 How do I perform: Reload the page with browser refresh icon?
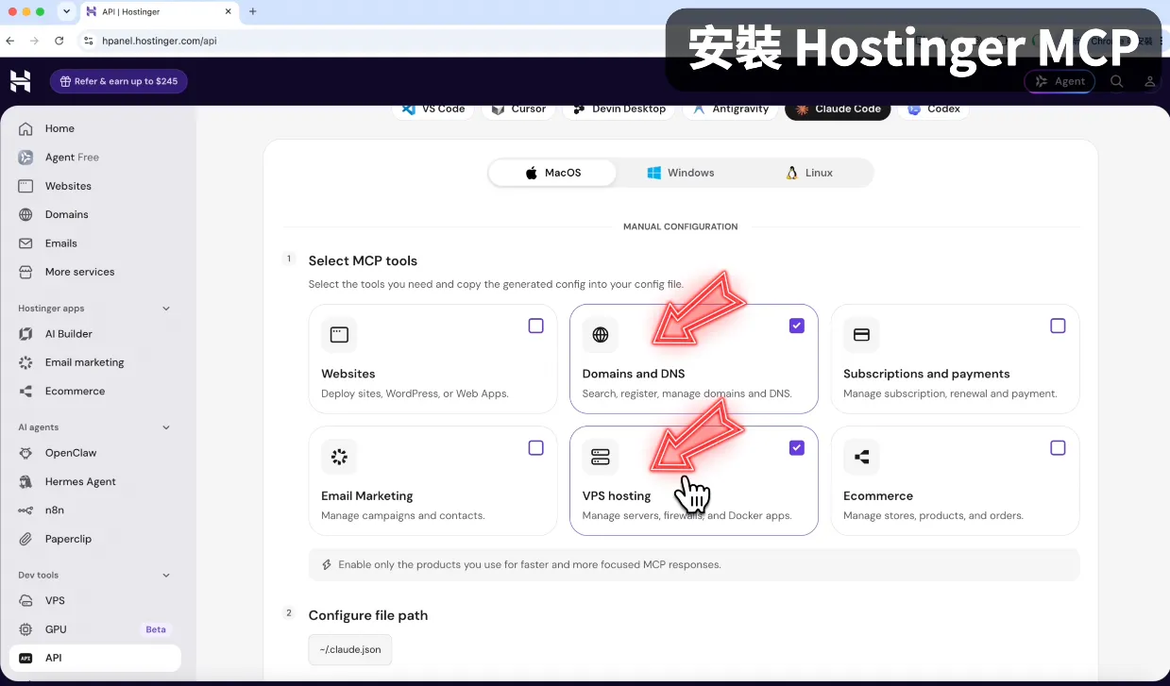click(x=59, y=41)
